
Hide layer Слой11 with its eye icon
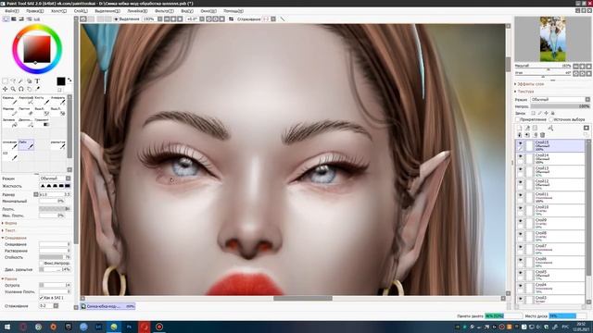pyautogui.click(x=521, y=195)
